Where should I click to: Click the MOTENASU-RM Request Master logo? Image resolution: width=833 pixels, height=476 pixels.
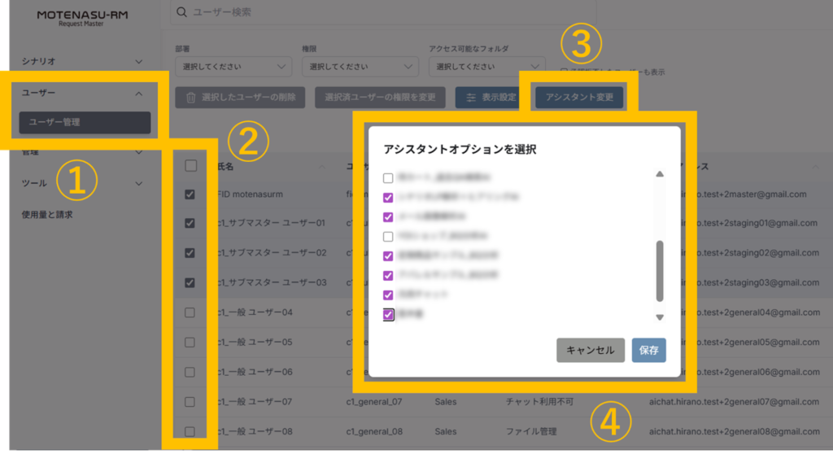82,19
